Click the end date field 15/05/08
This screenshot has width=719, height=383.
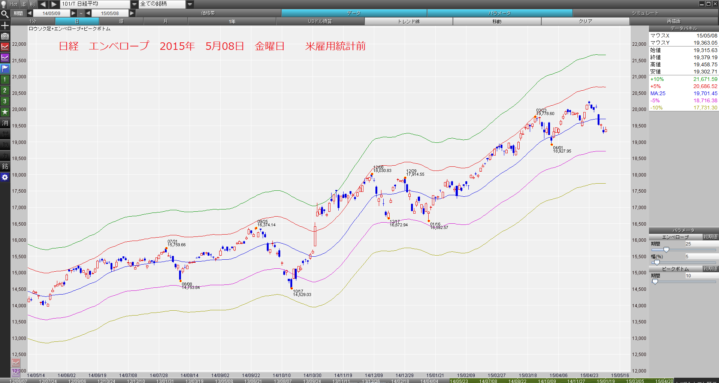110,13
